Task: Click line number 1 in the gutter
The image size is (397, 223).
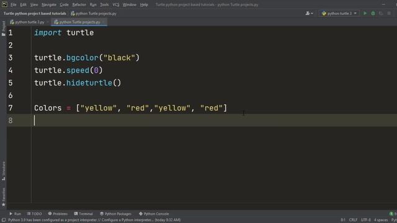Action: pyautogui.click(x=11, y=33)
